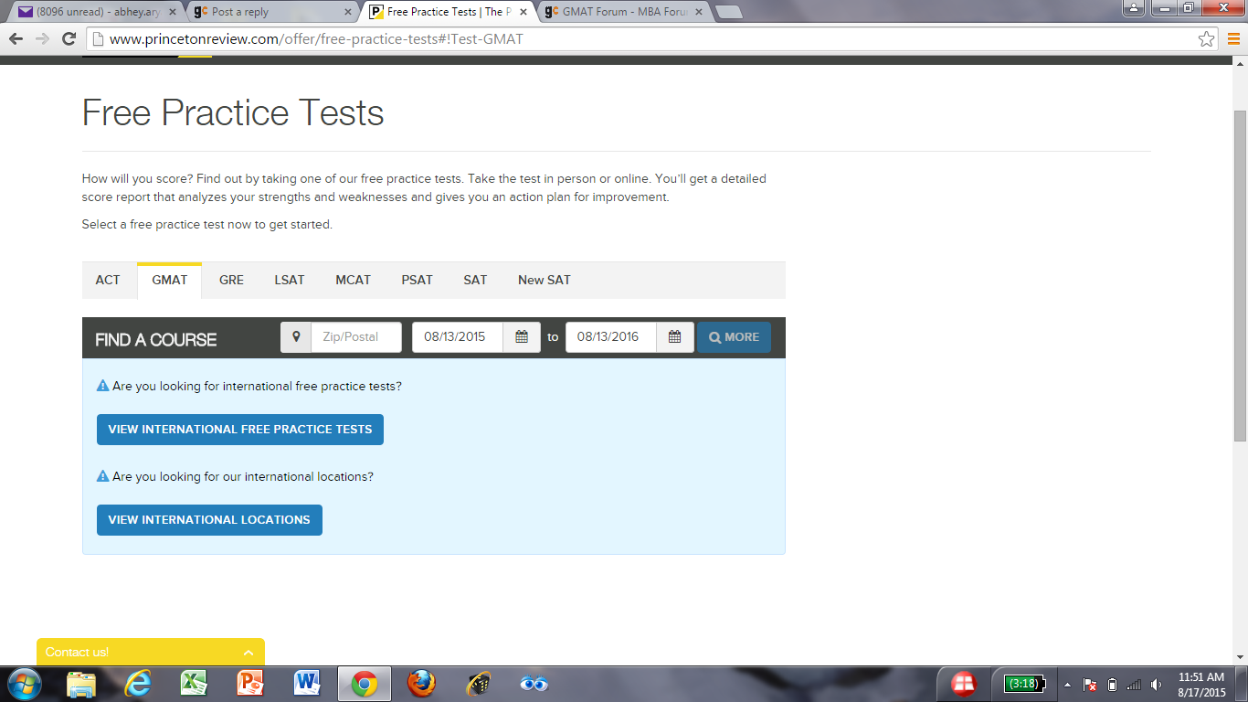
Task: Click the browser back arrow
Action: click(x=16, y=39)
